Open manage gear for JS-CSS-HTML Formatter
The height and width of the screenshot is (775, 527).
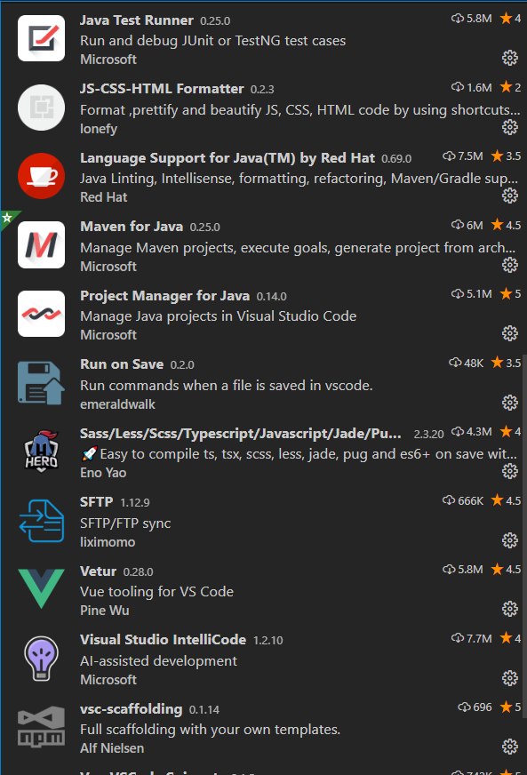tap(510, 127)
